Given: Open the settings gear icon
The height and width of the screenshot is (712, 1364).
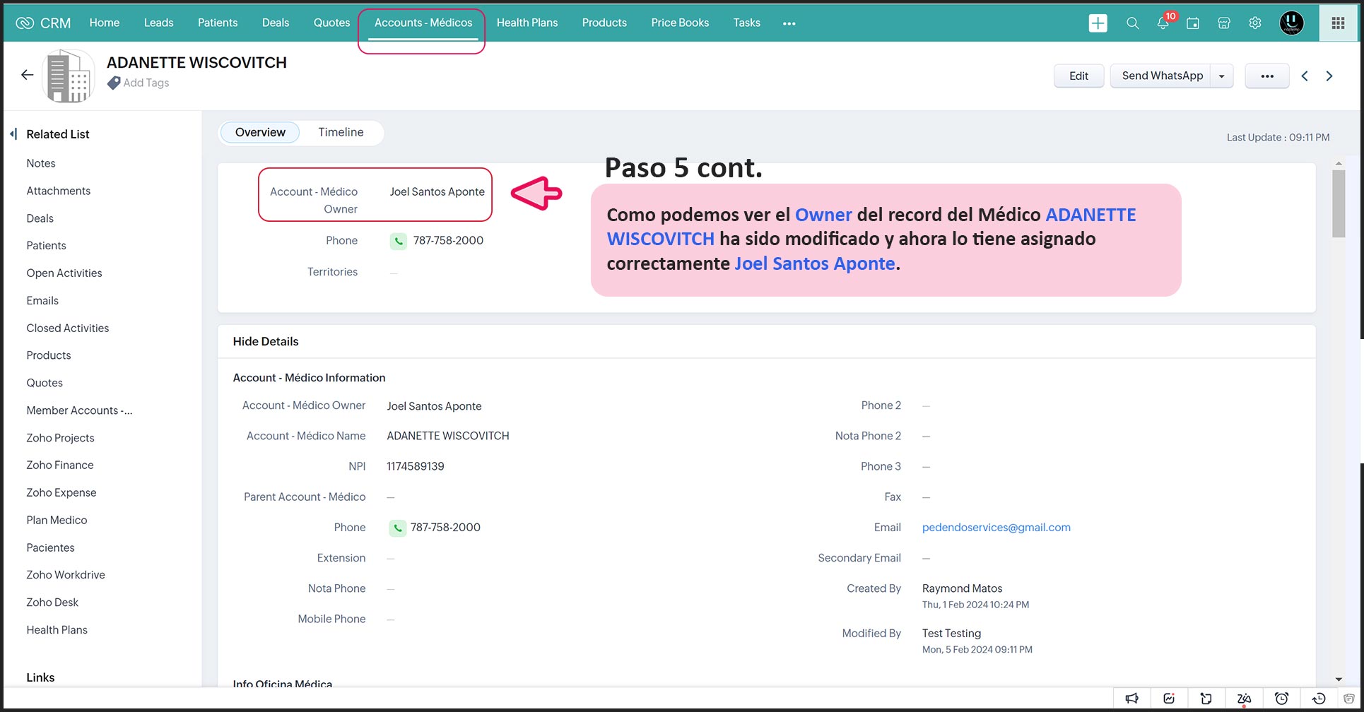Looking at the screenshot, I should pyautogui.click(x=1255, y=23).
